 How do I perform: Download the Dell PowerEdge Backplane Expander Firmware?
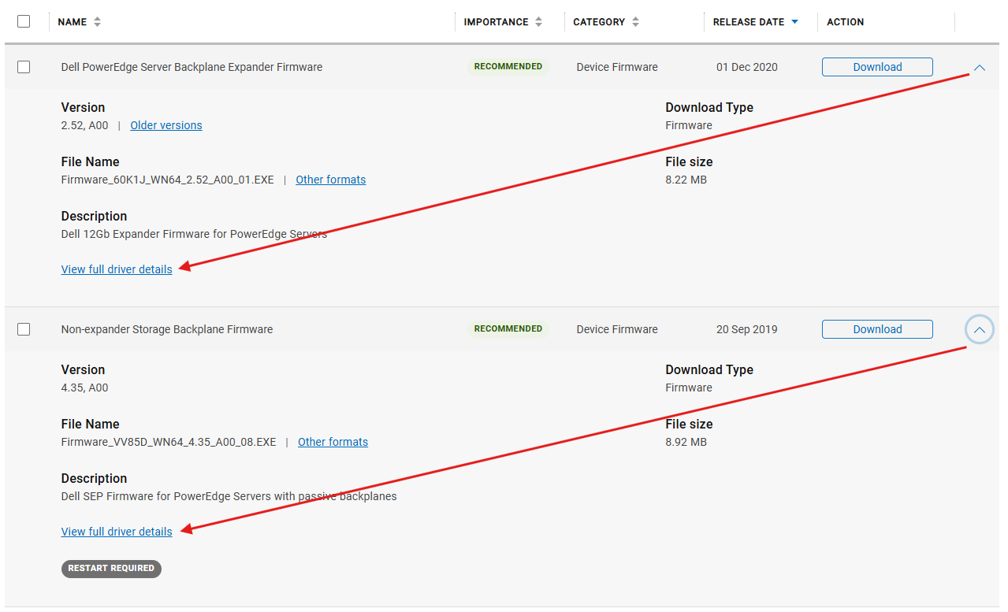pyautogui.click(x=876, y=67)
